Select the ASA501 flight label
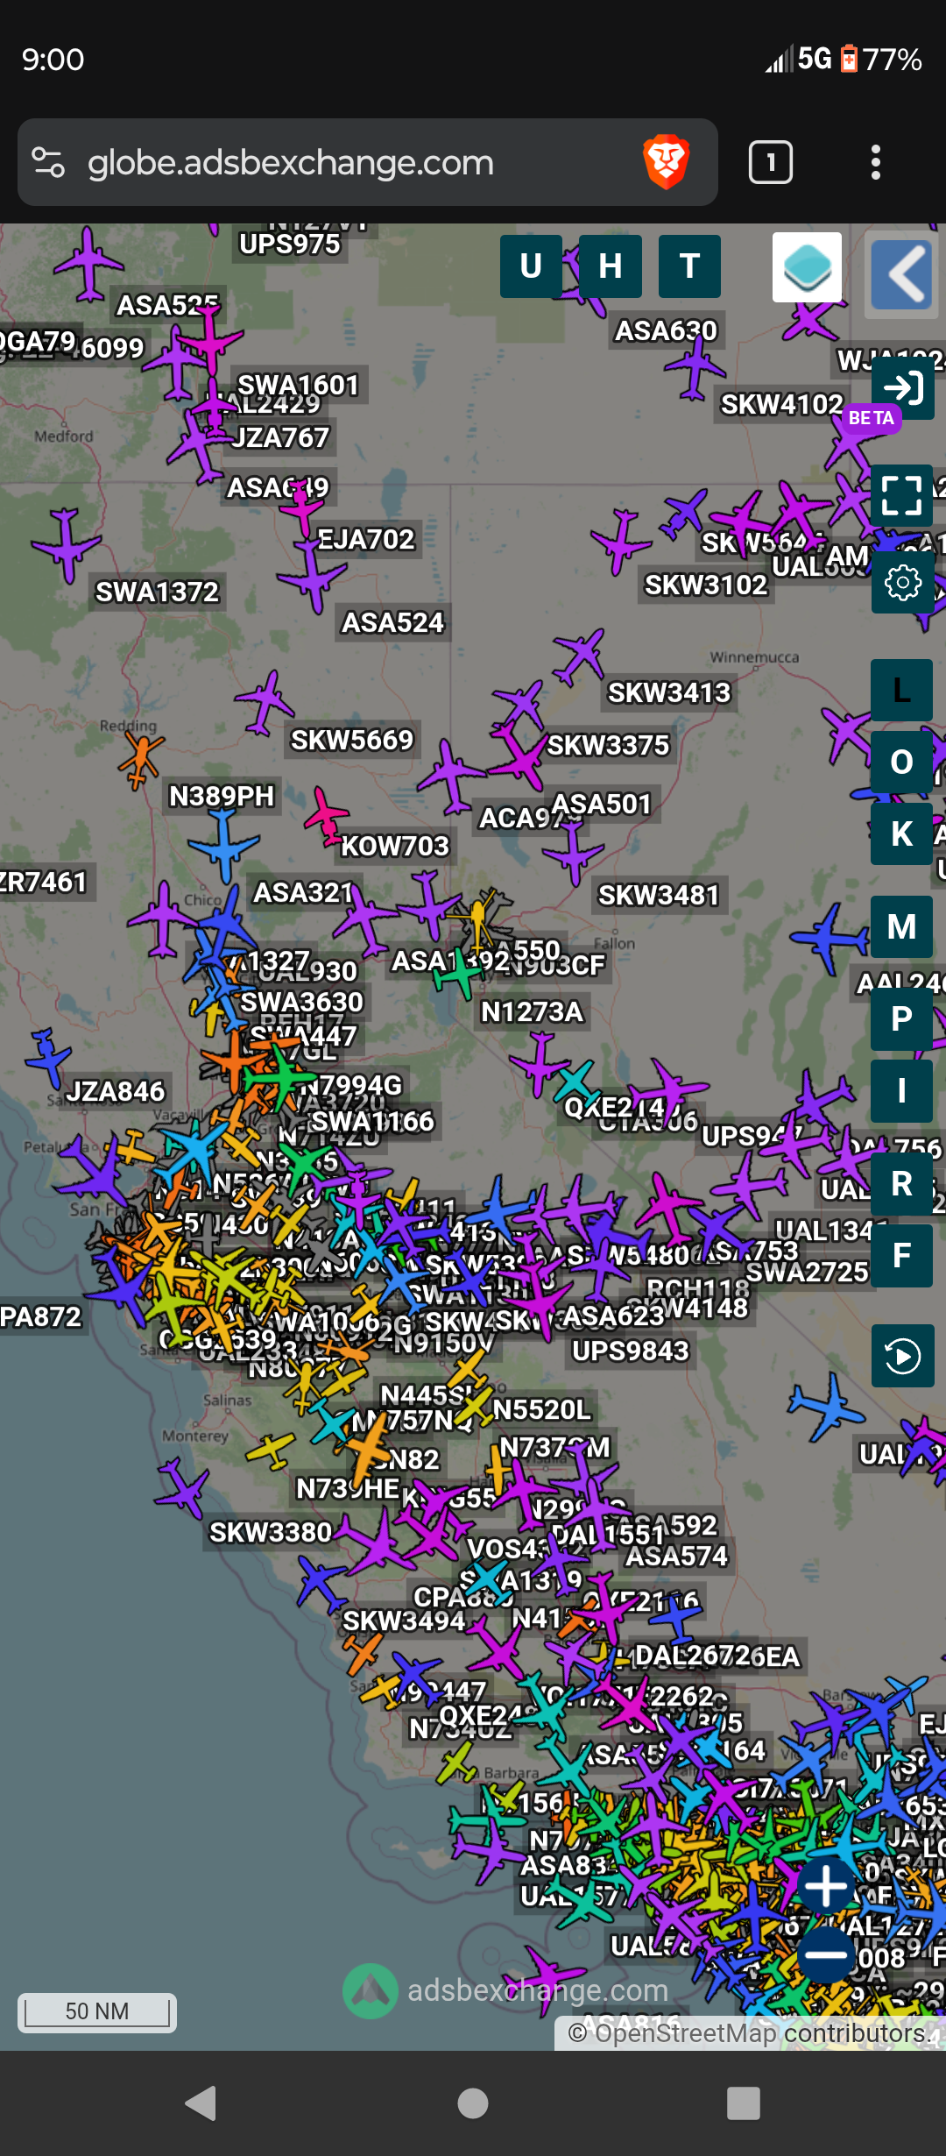946x2156 pixels. pos(602,804)
